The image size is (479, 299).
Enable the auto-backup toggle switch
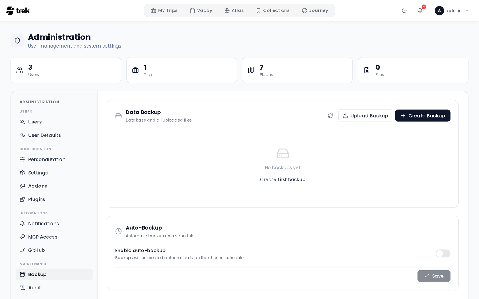coord(443,254)
